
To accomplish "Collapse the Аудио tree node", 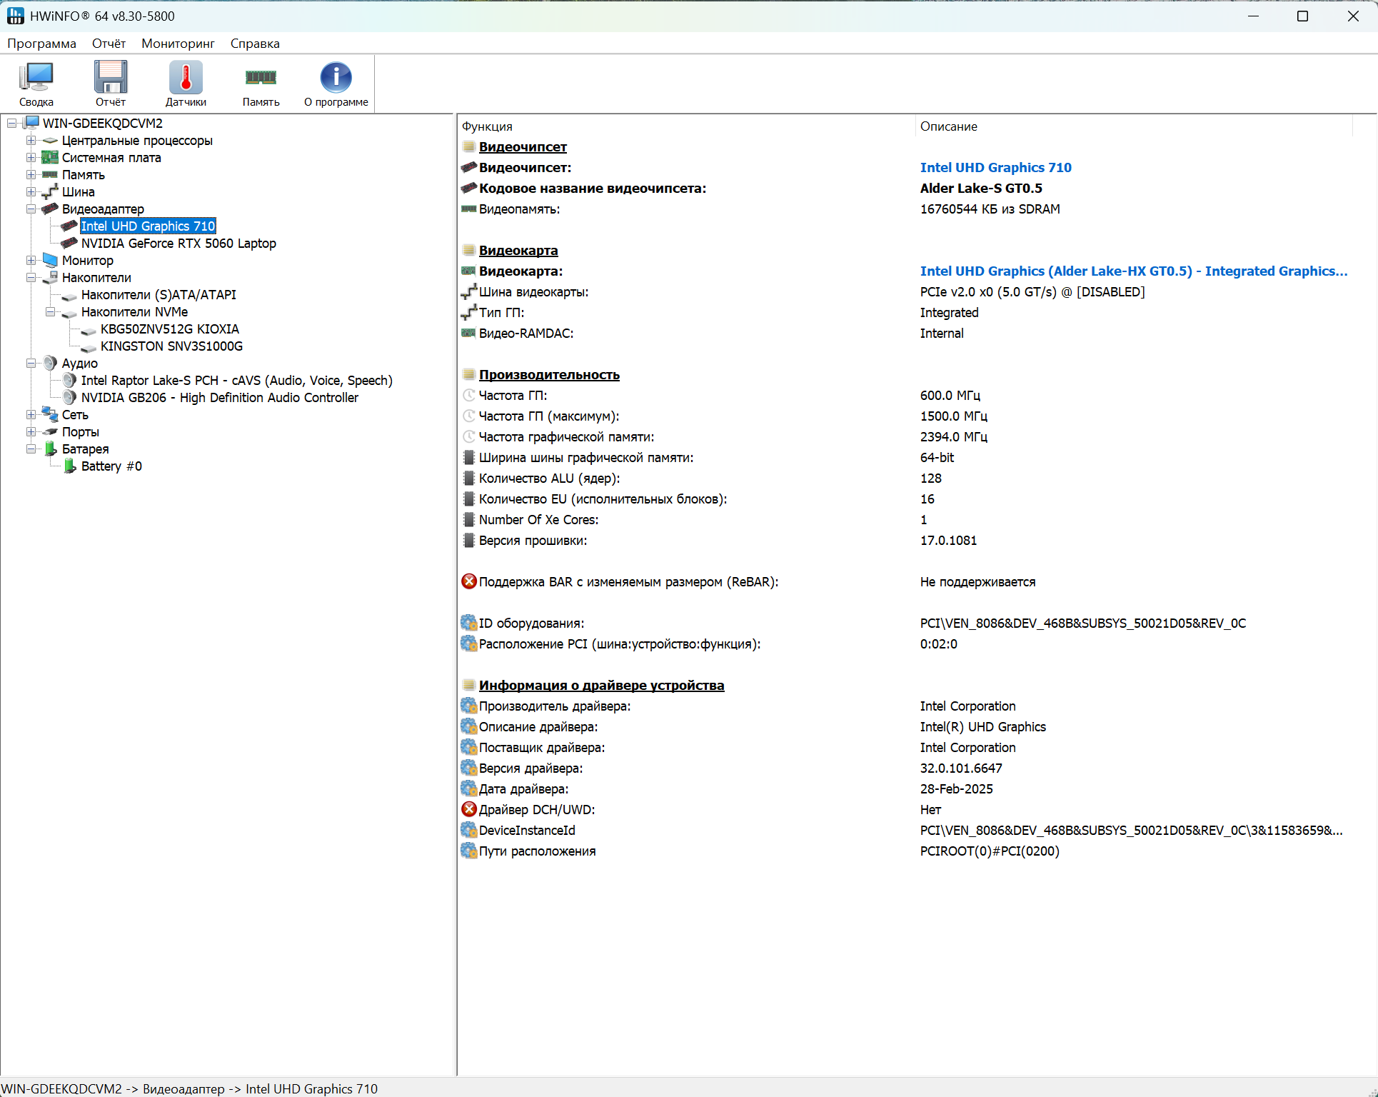I will pyautogui.click(x=31, y=364).
